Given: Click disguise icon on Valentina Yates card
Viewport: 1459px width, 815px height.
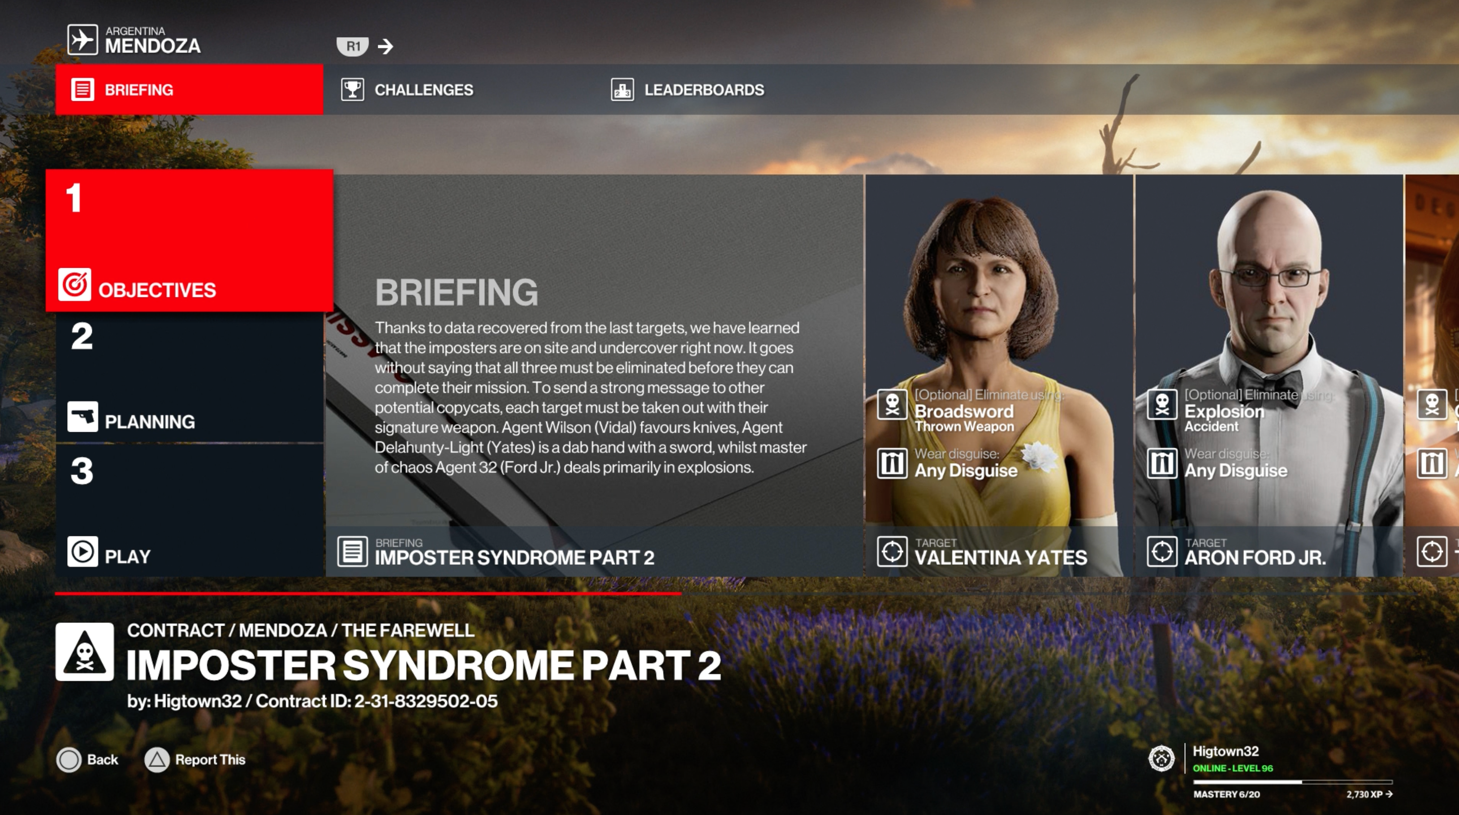Looking at the screenshot, I should 892,463.
